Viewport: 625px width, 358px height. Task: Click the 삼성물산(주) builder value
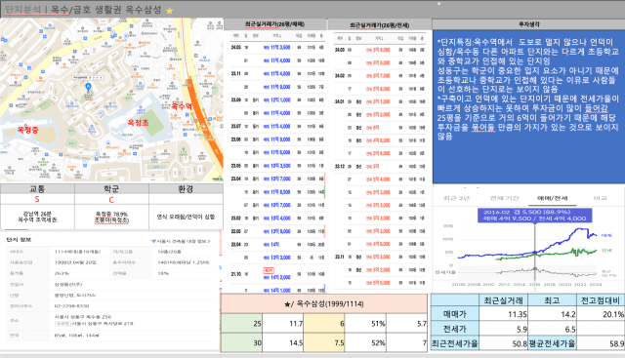(x=68, y=284)
